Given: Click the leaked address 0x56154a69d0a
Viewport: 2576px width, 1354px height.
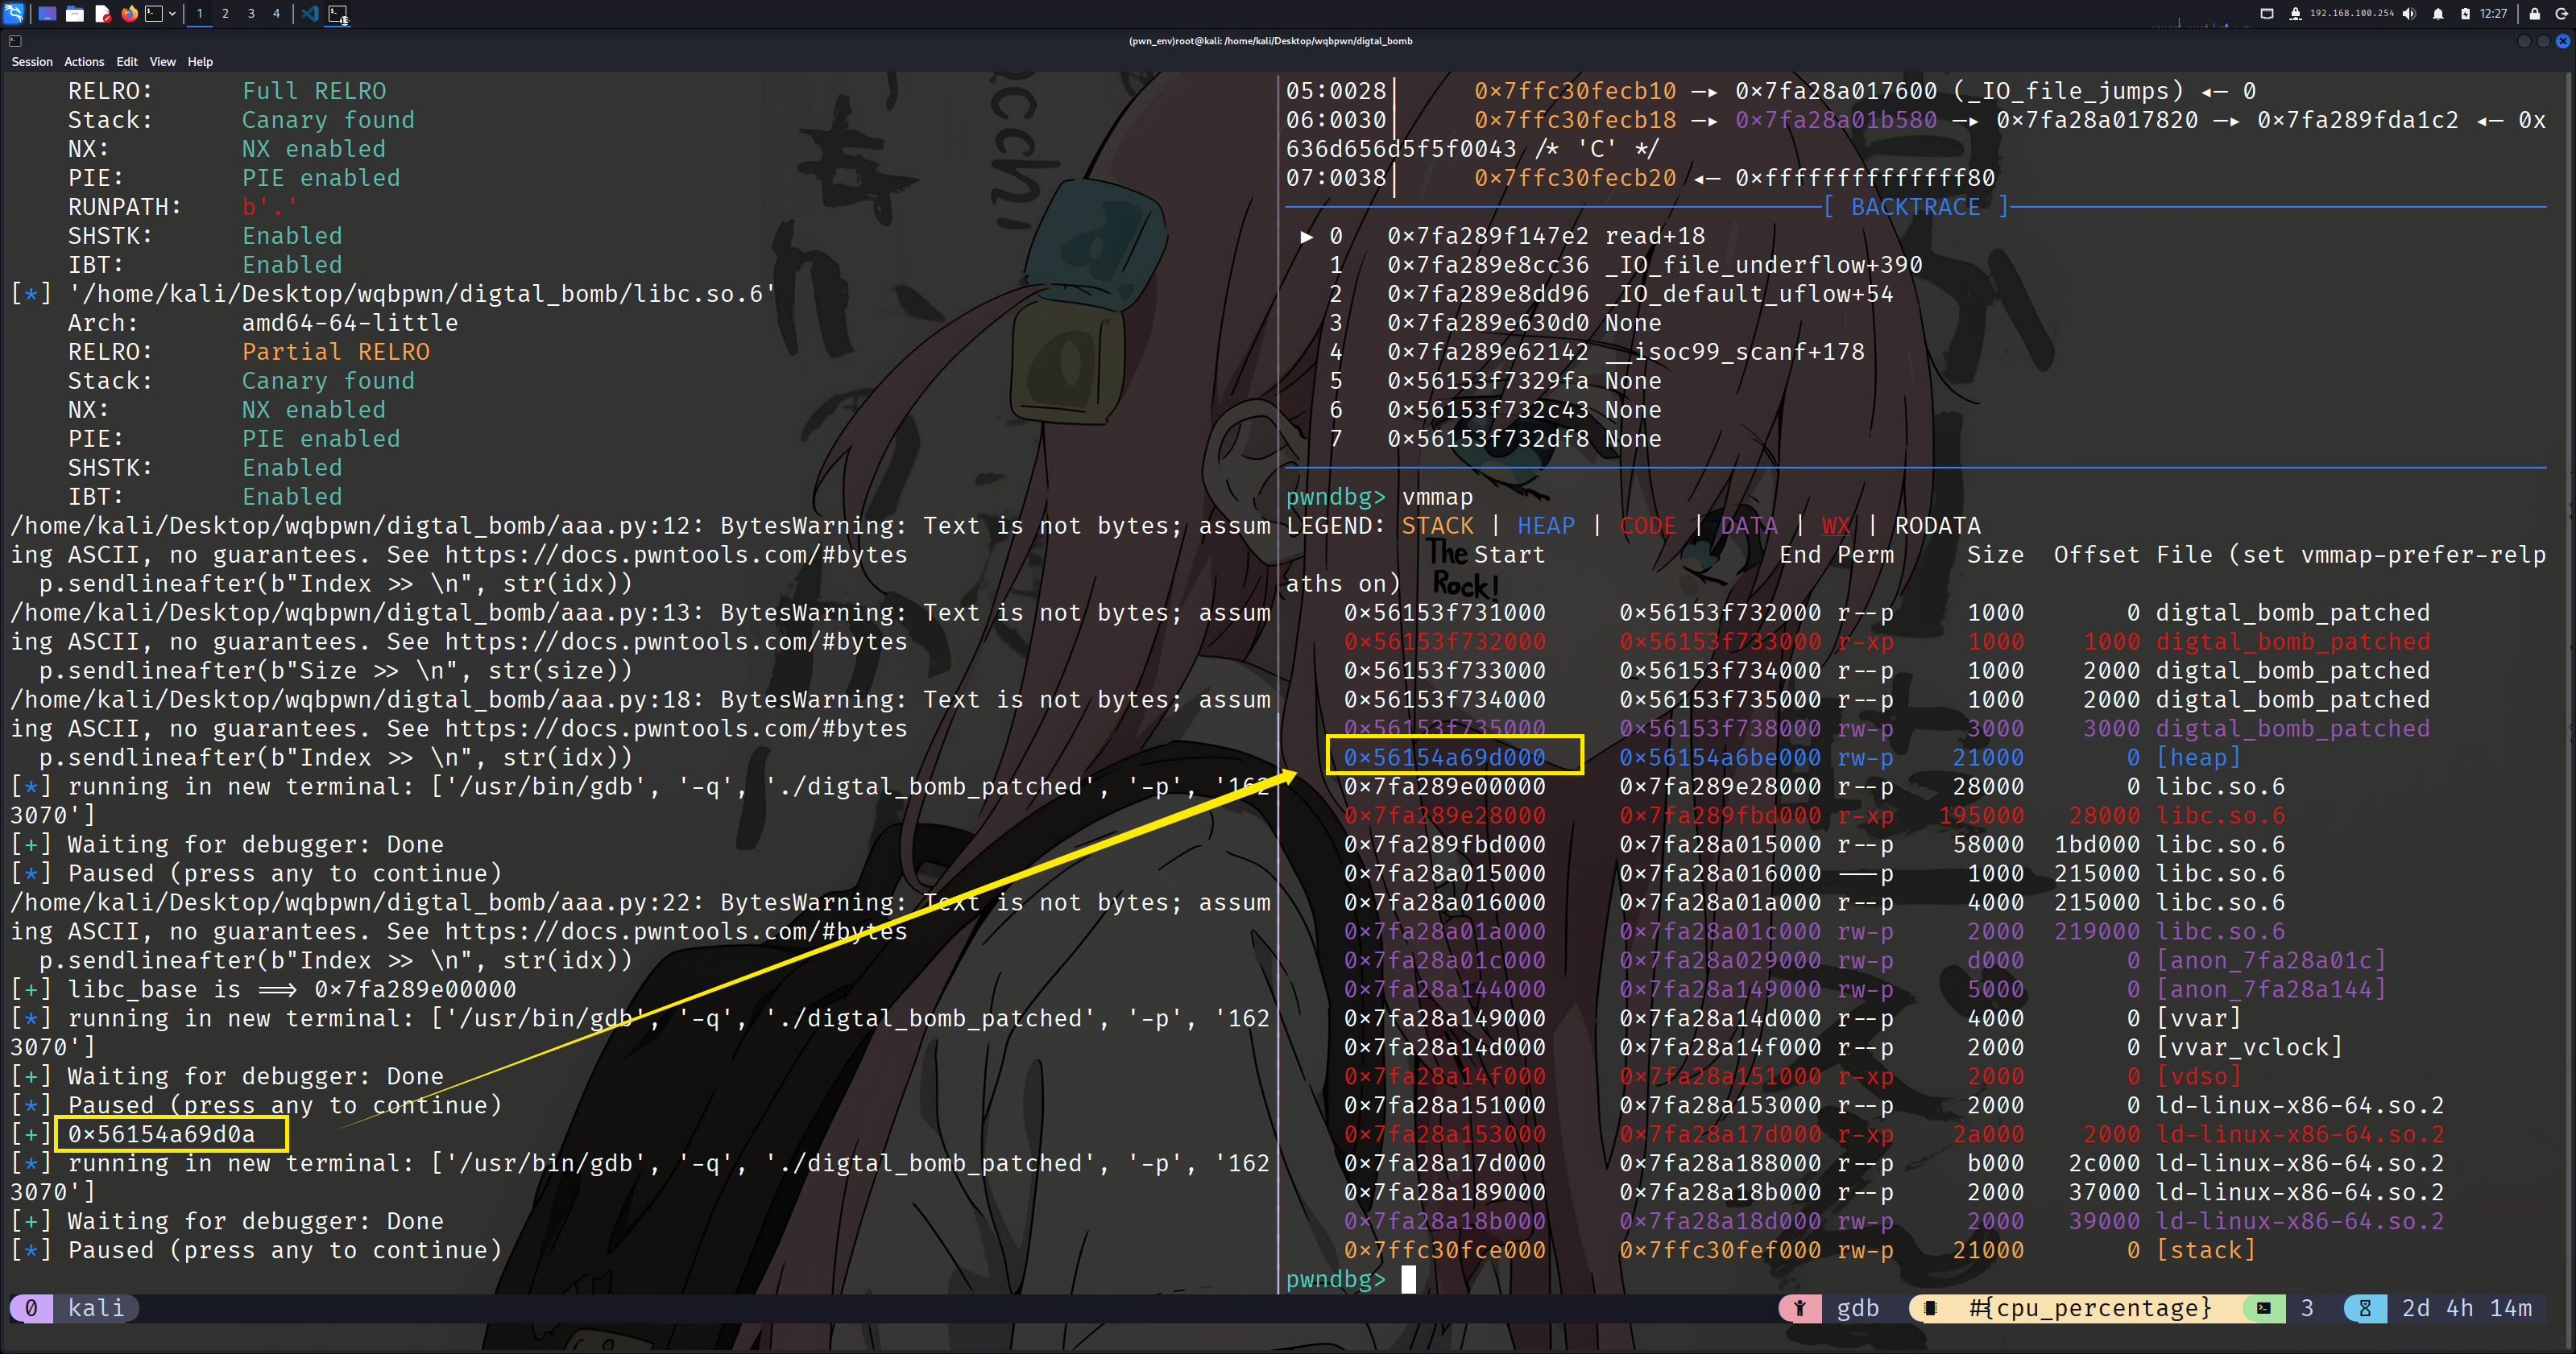Looking at the screenshot, I should coord(161,1134).
